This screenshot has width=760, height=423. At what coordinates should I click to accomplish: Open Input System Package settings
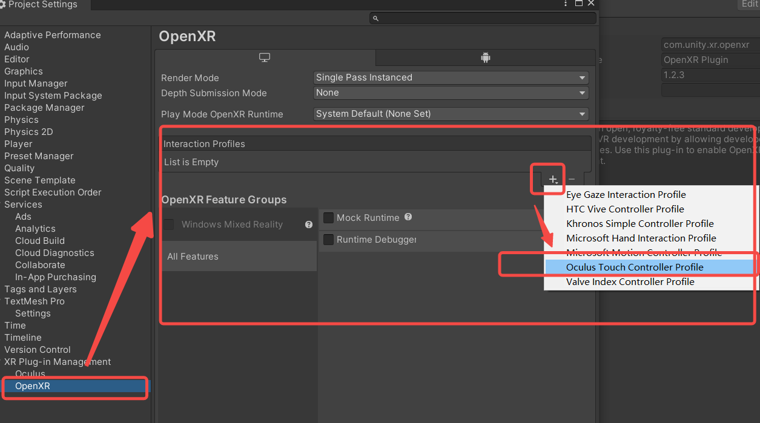(53, 96)
